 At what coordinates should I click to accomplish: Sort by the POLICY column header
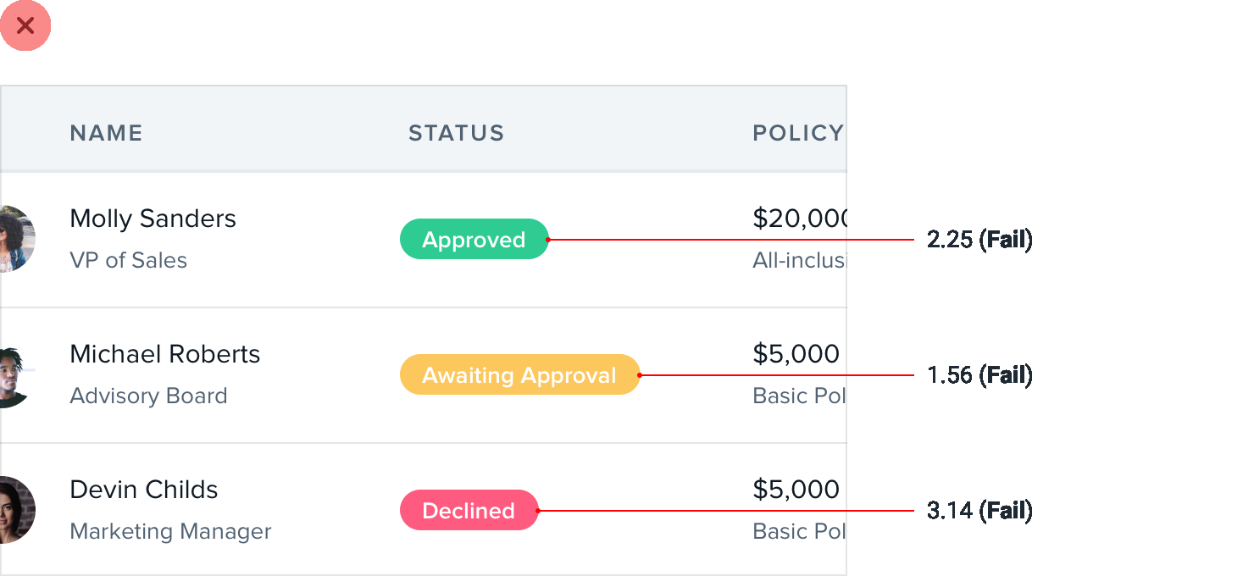(x=797, y=133)
